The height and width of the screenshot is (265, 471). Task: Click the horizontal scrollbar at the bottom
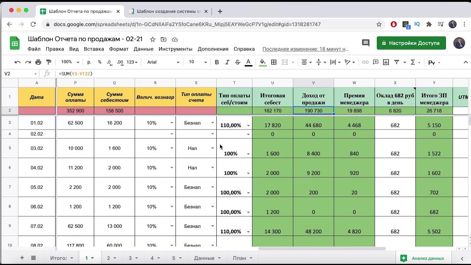(322, 249)
